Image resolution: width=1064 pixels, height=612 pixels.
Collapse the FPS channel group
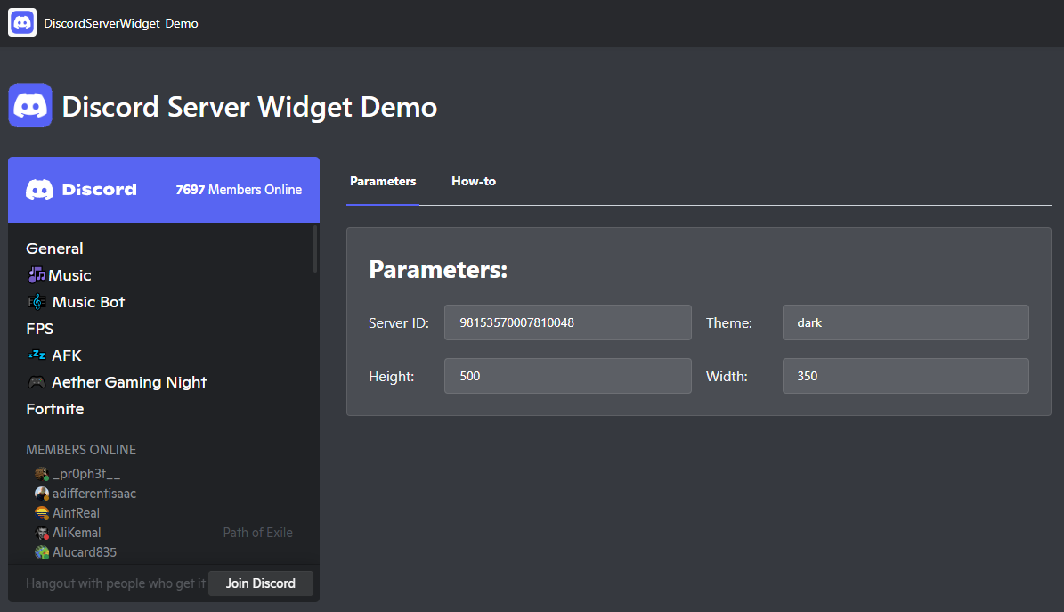[x=39, y=329]
